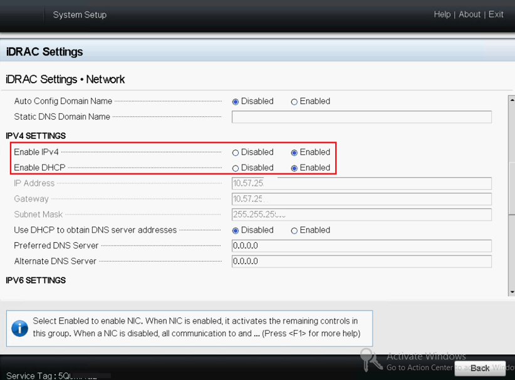Select Enabled for Enable DHCP
Viewport: 515px width, 380px height.
[294, 168]
